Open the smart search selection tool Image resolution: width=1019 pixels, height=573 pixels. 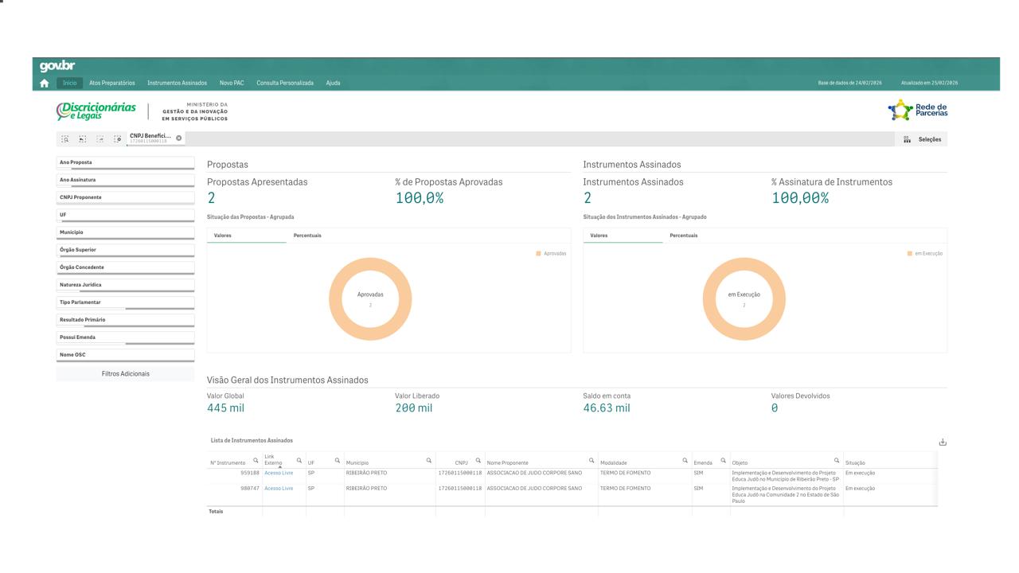tap(66, 138)
